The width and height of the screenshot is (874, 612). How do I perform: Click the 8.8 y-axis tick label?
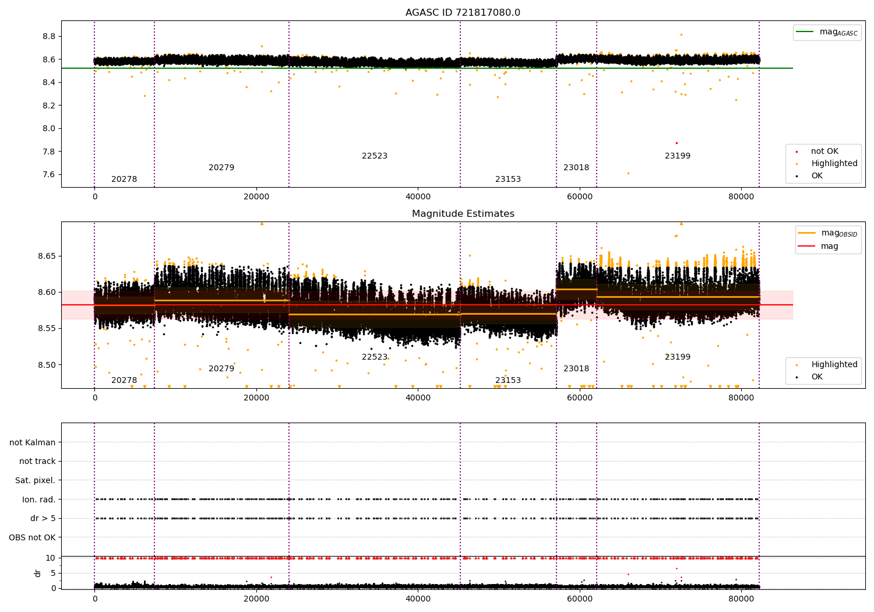49,36
